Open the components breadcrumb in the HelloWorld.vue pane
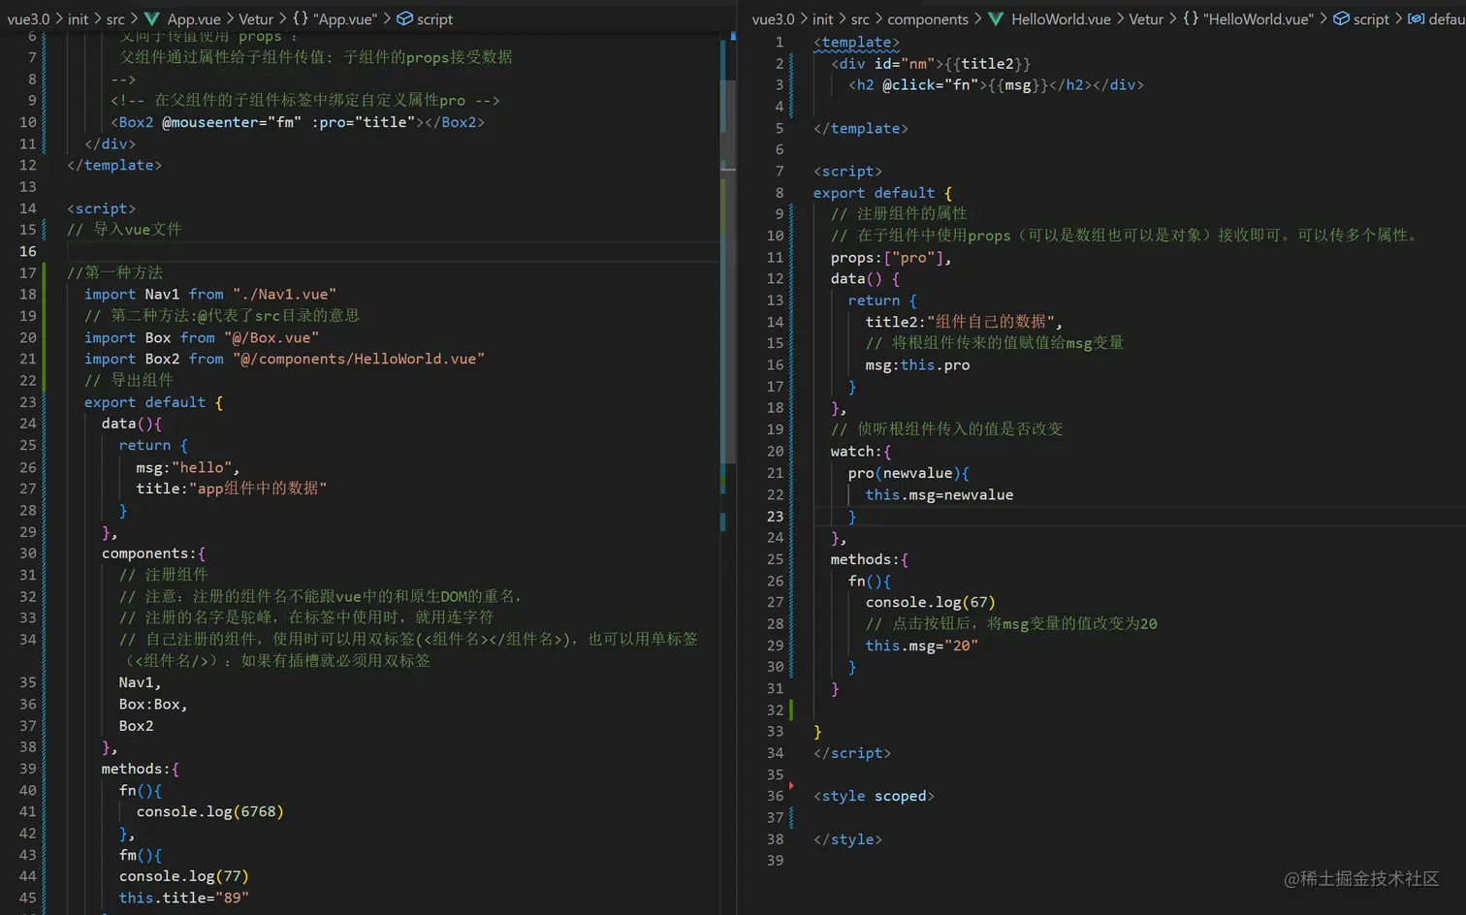1466x915 pixels. tap(928, 18)
